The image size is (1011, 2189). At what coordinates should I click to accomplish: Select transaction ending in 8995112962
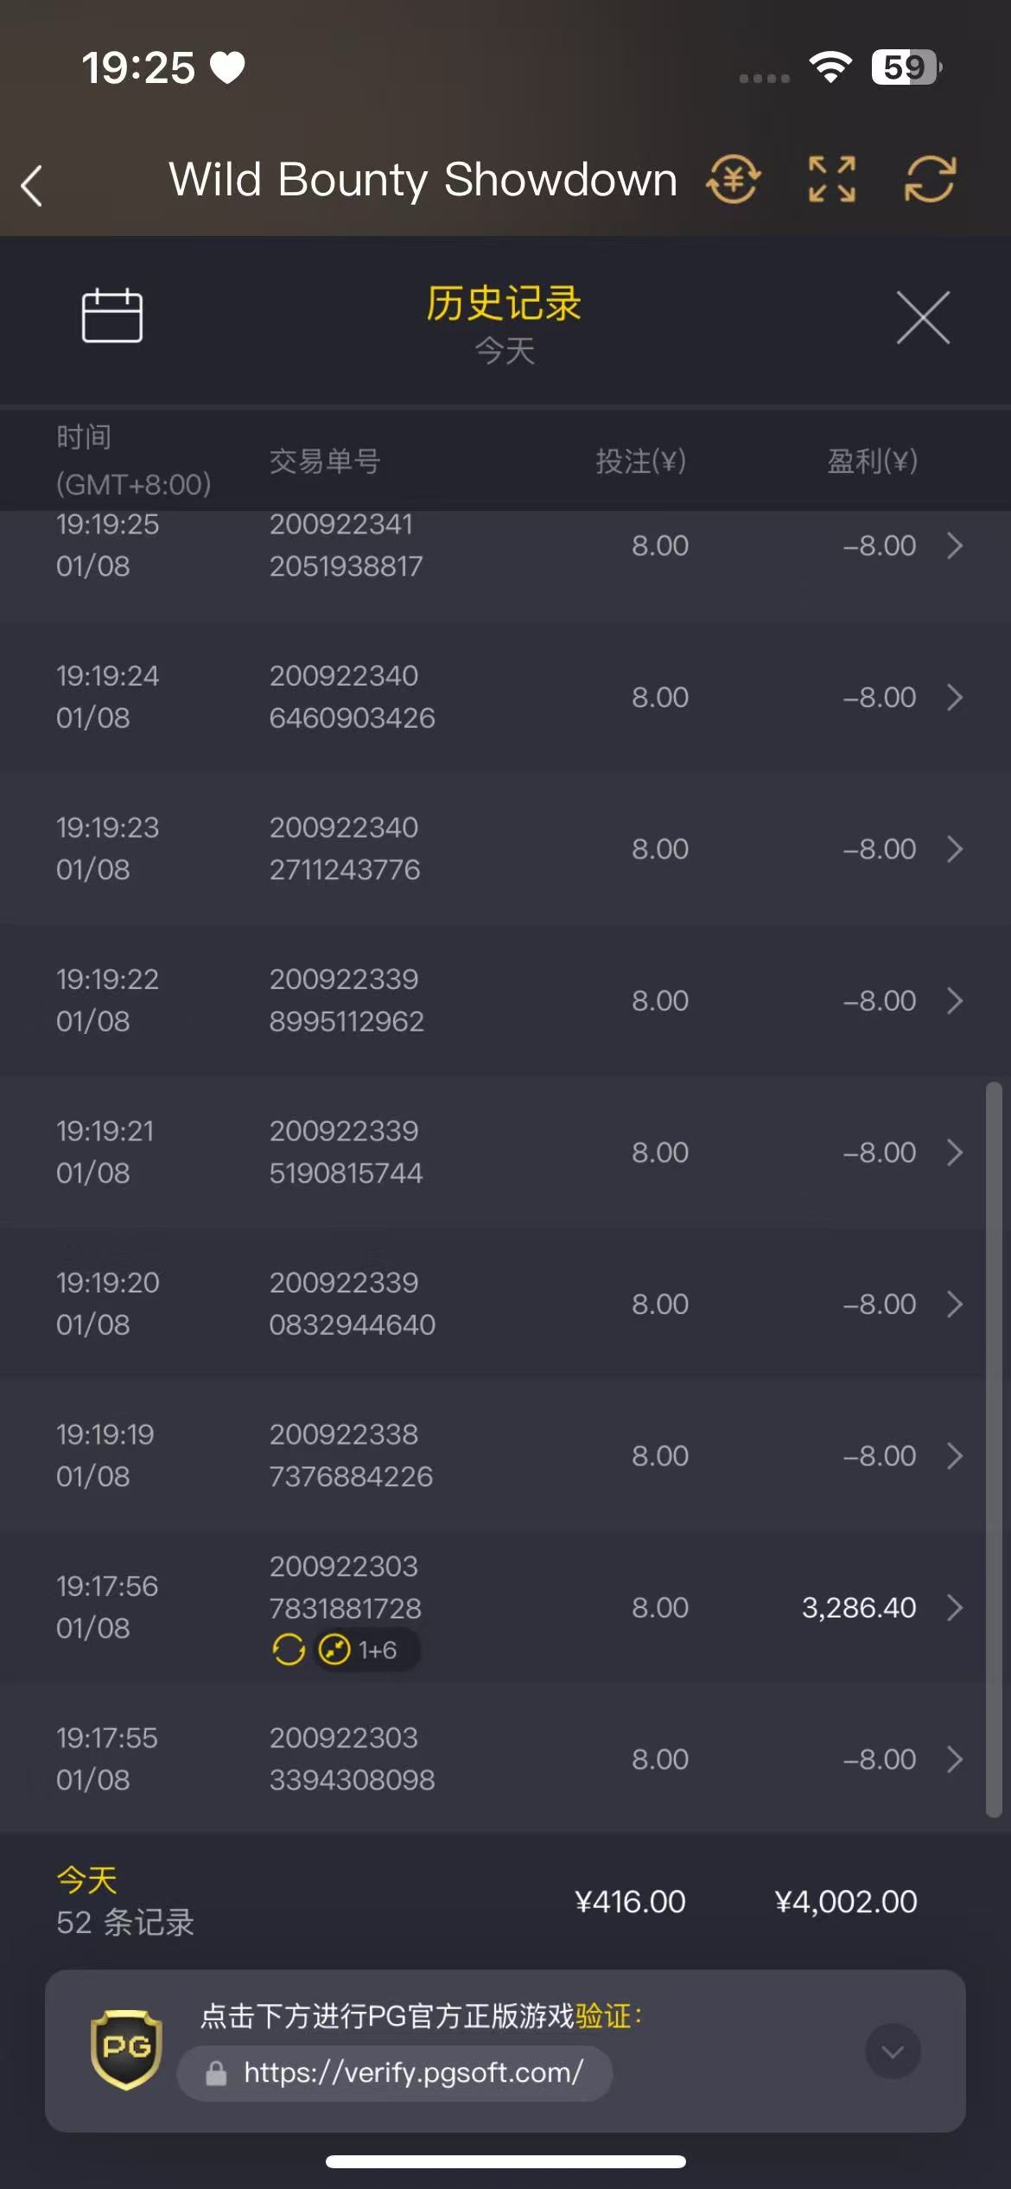coord(347,1000)
